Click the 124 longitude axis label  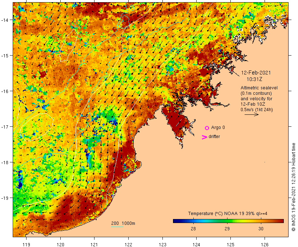[x=197, y=244]
